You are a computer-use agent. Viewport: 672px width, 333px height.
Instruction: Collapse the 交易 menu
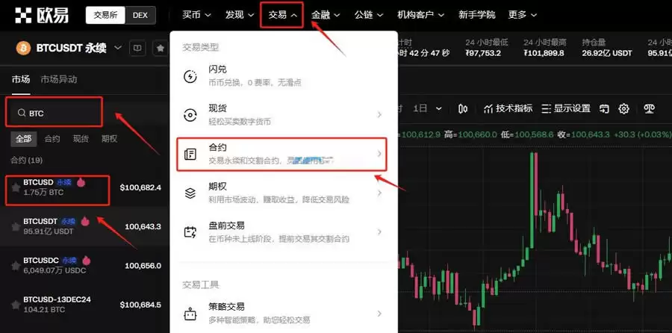[x=283, y=15]
